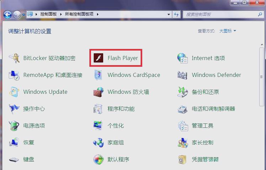Open the 个性化 monitor icon
266x170 pixels.
(x=98, y=125)
